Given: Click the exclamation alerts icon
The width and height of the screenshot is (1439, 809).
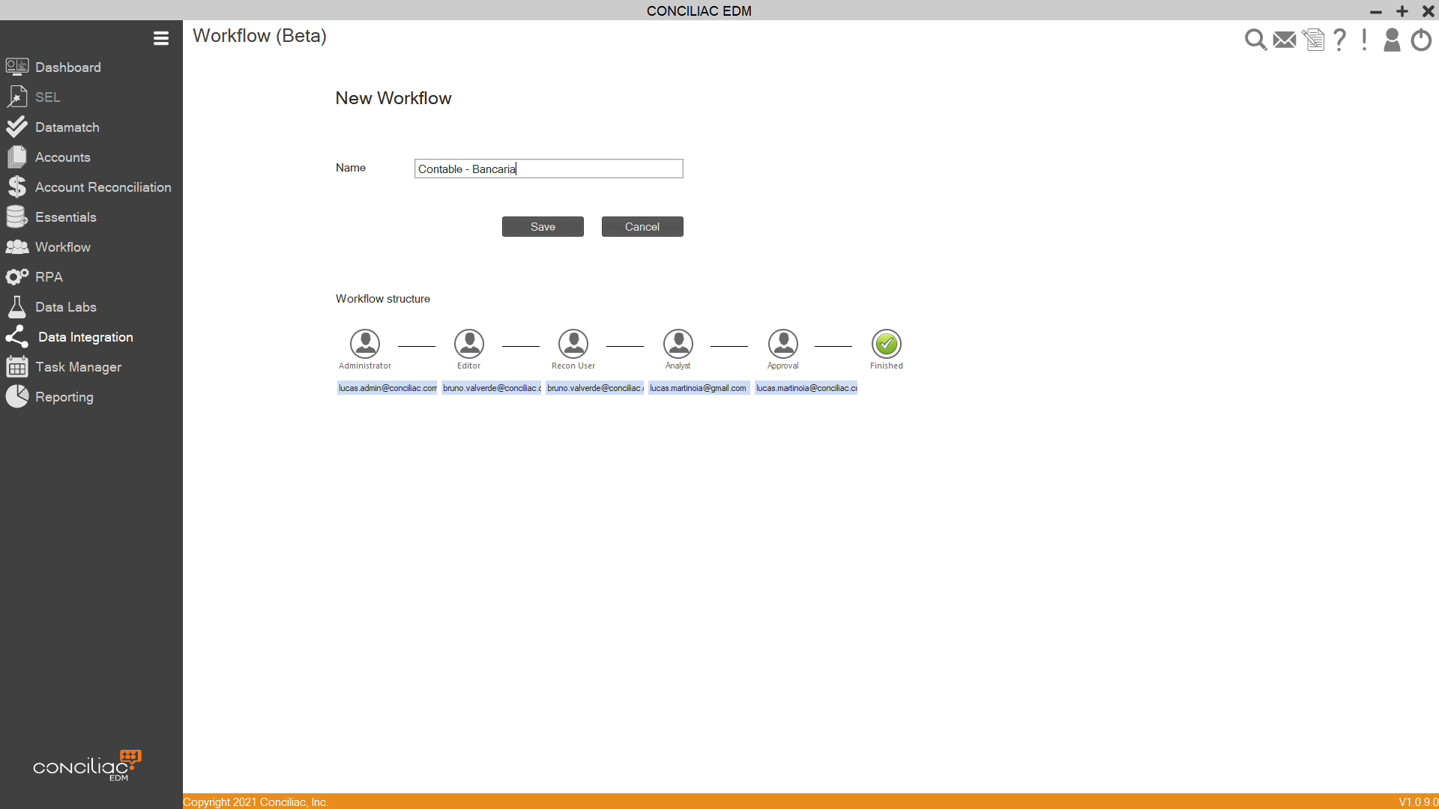Looking at the screenshot, I should point(1365,40).
